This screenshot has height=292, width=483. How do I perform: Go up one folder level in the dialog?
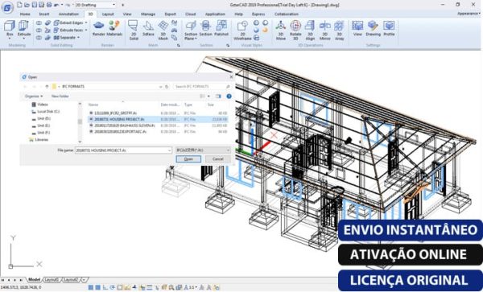tap(47, 87)
